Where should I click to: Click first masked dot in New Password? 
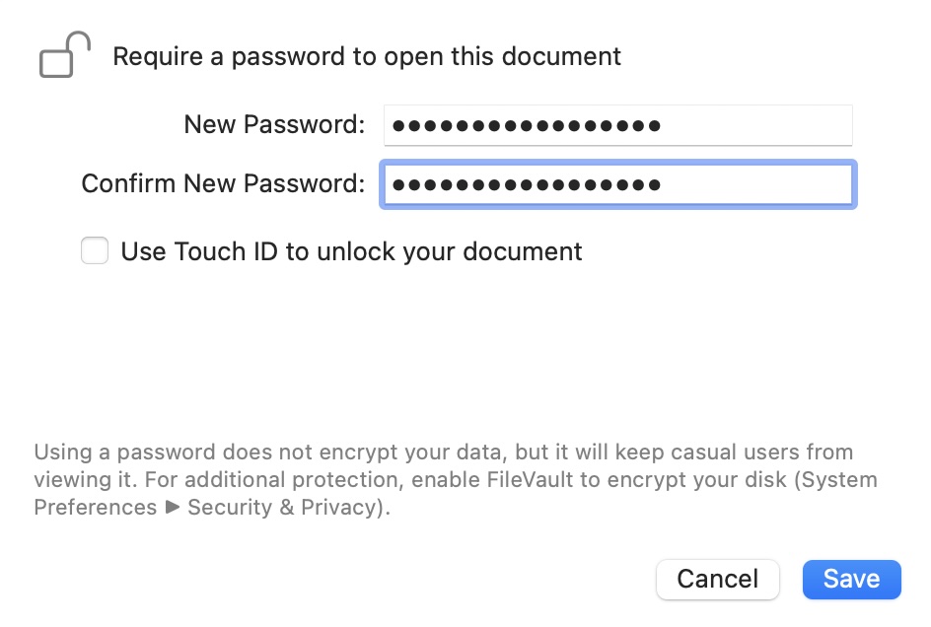click(x=398, y=126)
